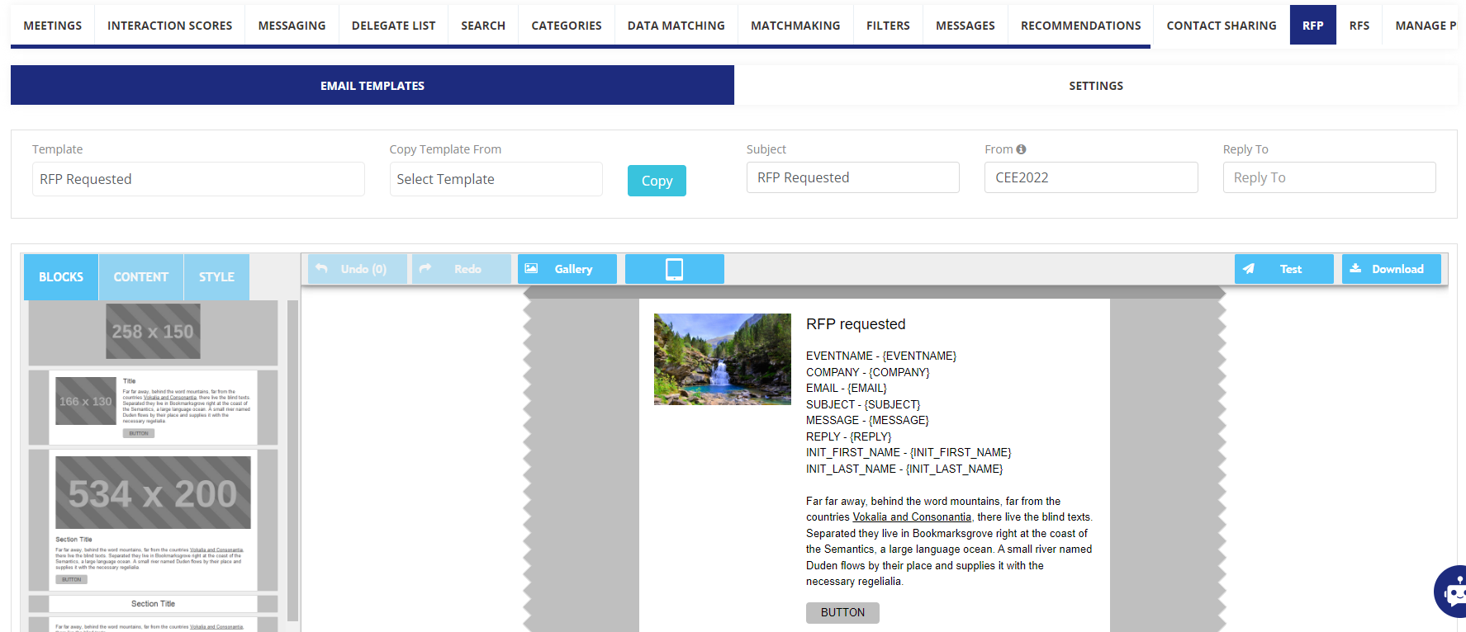Viewport: 1466px width, 632px height.
Task: Expand the Select Template dropdown
Action: (x=496, y=179)
